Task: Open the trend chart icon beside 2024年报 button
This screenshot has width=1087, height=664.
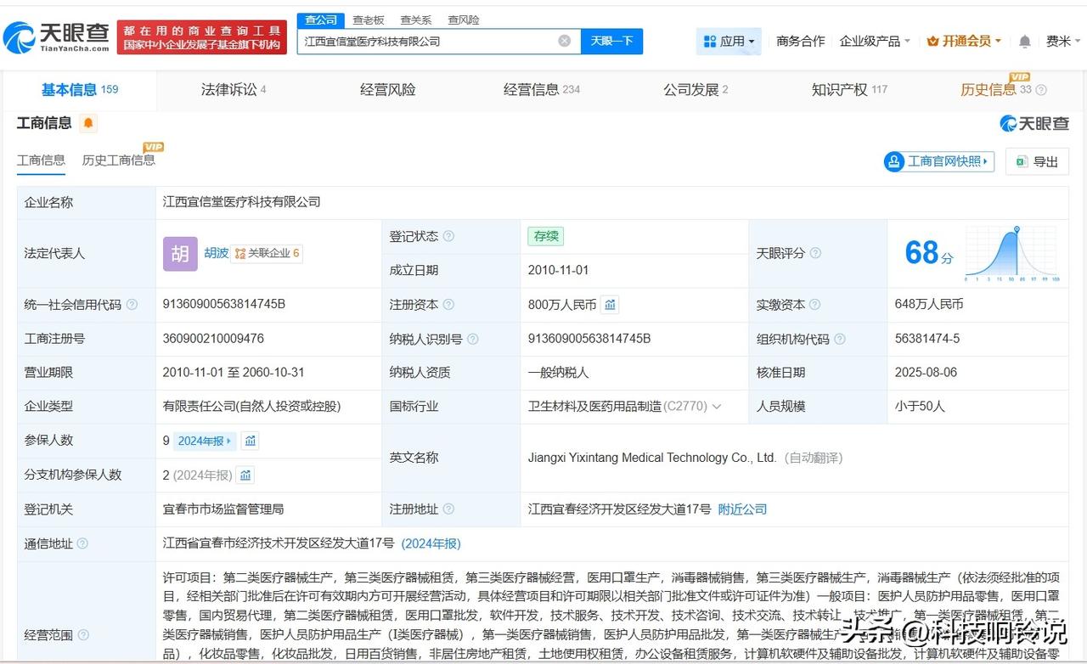Action: pos(250,441)
